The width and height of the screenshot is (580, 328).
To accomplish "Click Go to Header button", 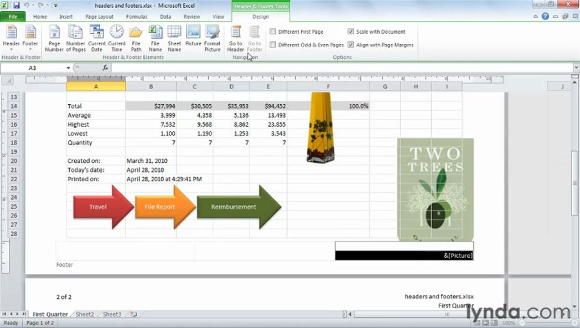I will click(236, 38).
